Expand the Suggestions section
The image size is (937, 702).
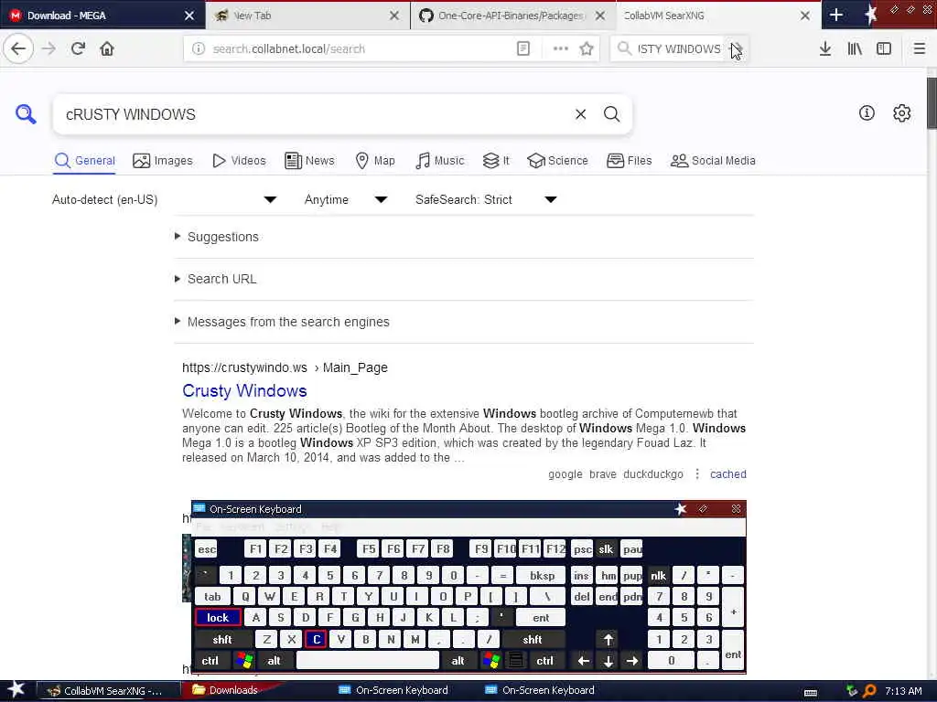coord(223,237)
